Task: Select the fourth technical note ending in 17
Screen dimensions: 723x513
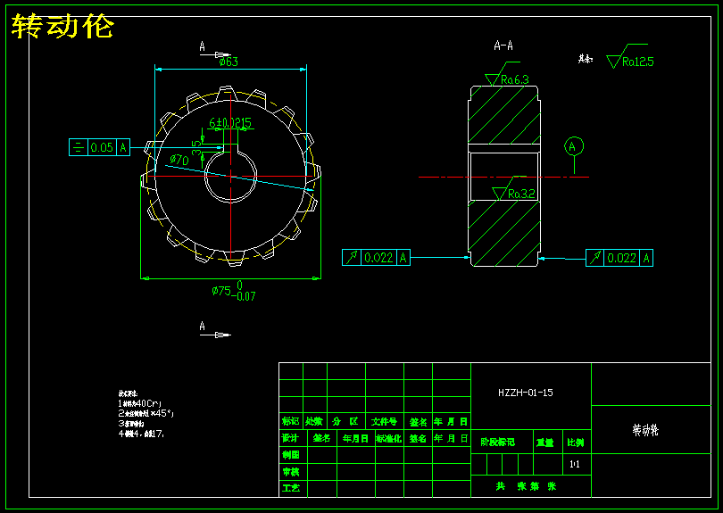Action: click(x=142, y=434)
